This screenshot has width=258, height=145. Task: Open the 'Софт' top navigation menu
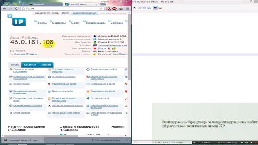[75, 23]
